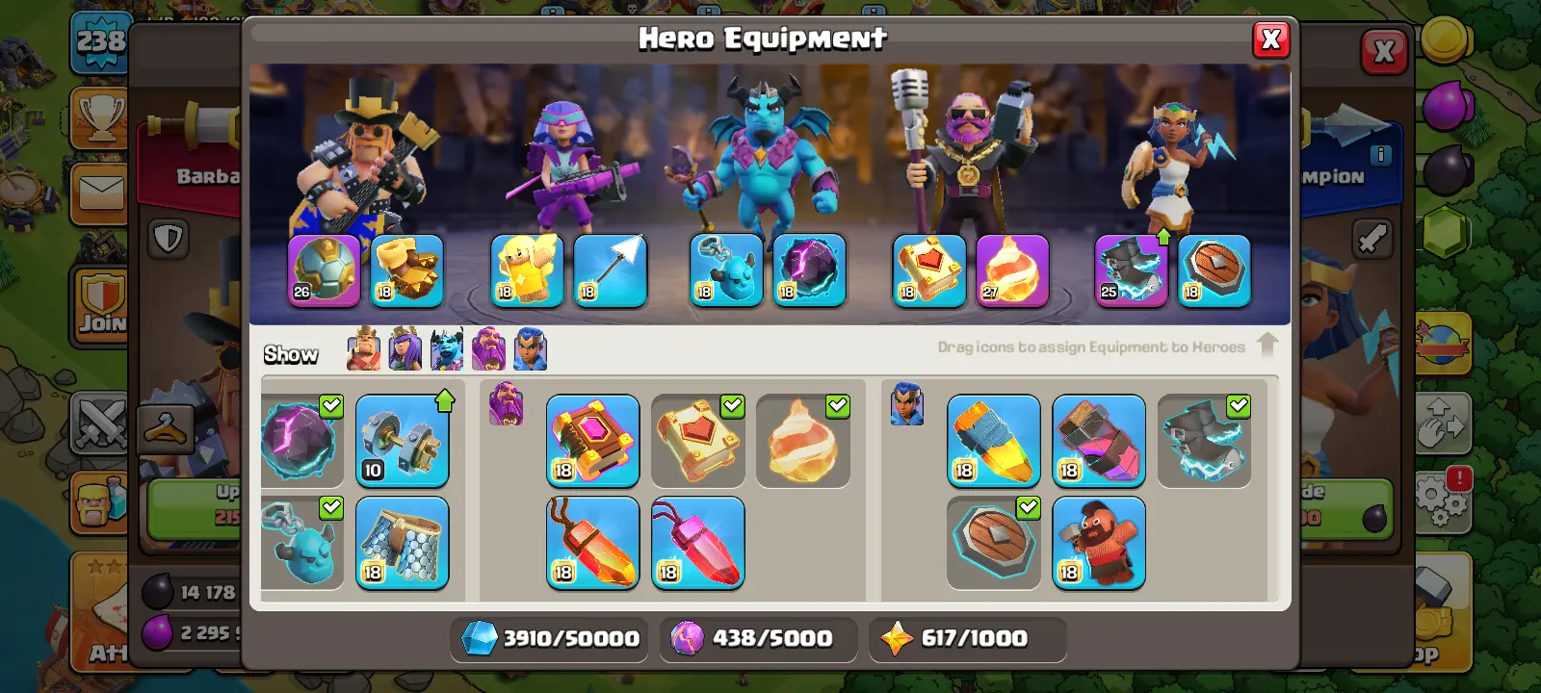Show only Royal Champion equipment filter
This screenshot has height=693, width=1541.
tap(531, 348)
